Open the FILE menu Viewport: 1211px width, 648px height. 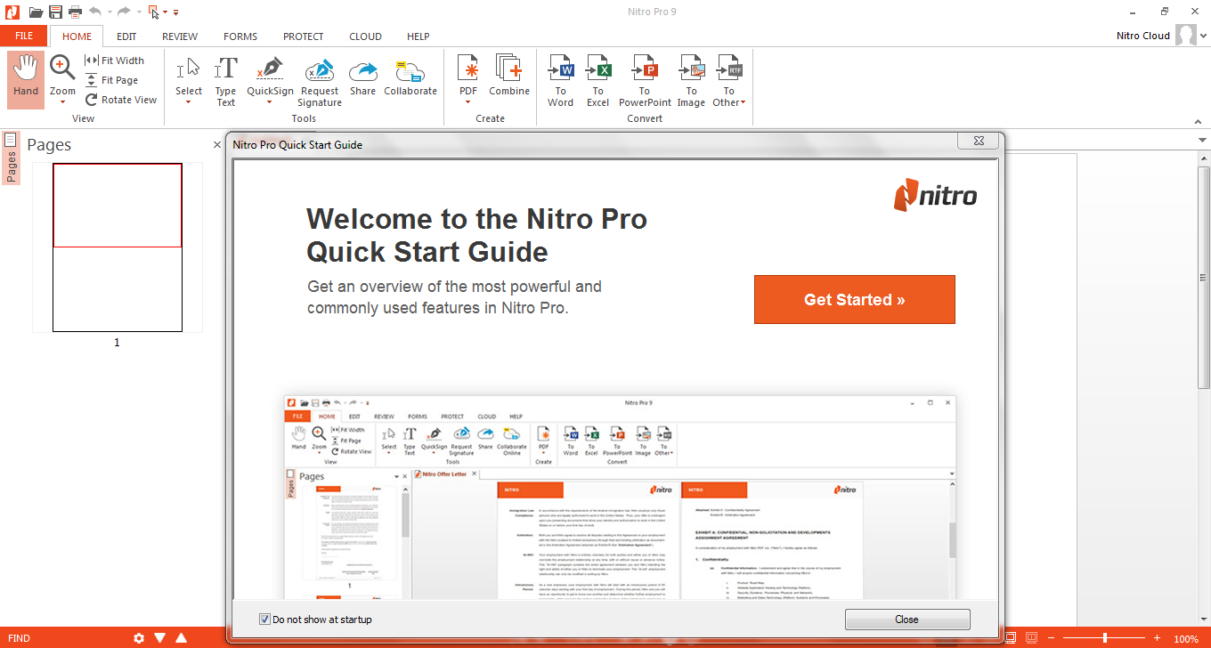[24, 36]
